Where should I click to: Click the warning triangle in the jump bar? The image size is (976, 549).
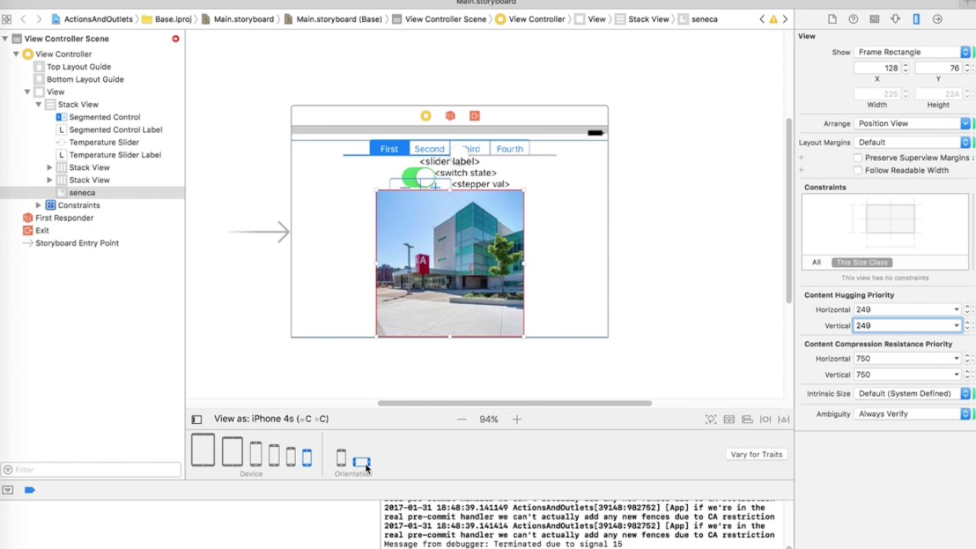[x=773, y=19]
